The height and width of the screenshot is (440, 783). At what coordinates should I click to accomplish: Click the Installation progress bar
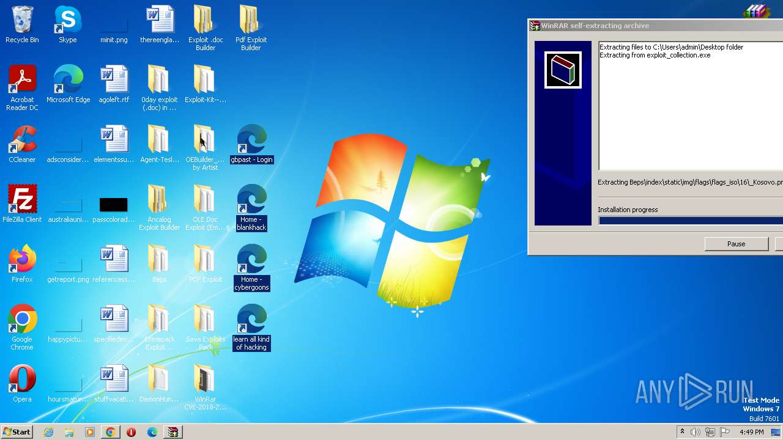[x=691, y=221]
